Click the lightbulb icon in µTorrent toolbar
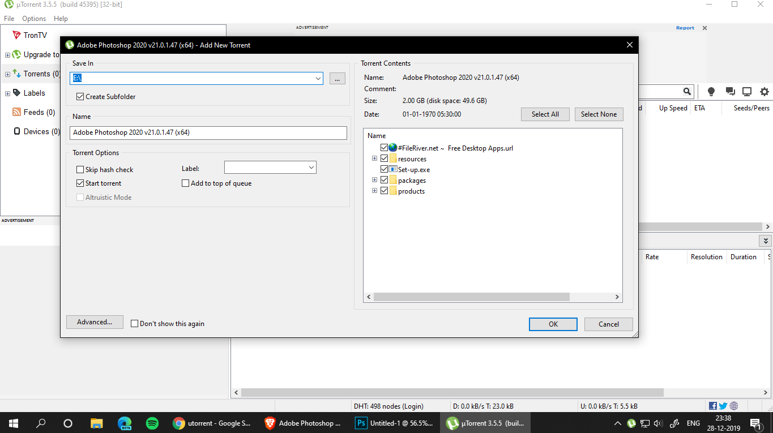Screen dimensions: 773x433 711,92
